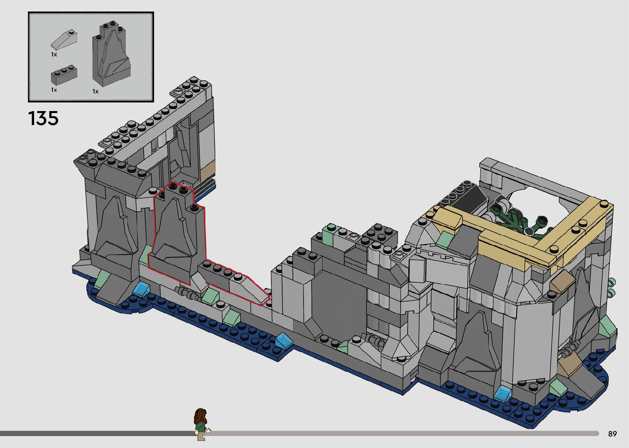629x448 pixels.
Task: Select the dark gray 1x3 brick in parts box
Action: (x=64, y=75)
